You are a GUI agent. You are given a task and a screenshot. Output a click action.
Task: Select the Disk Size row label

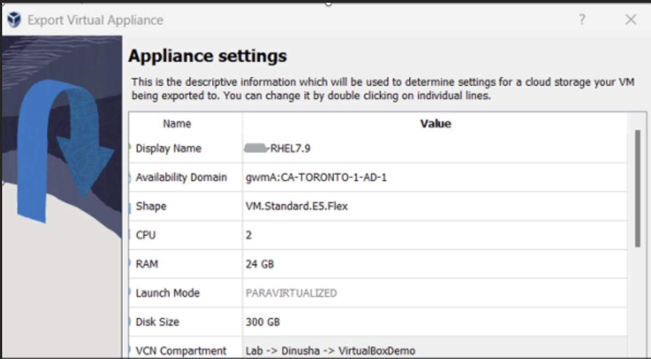(x=158, y=322)
